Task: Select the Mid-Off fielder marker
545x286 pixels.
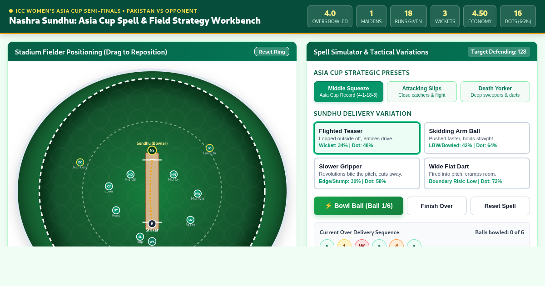Action: 130,174
